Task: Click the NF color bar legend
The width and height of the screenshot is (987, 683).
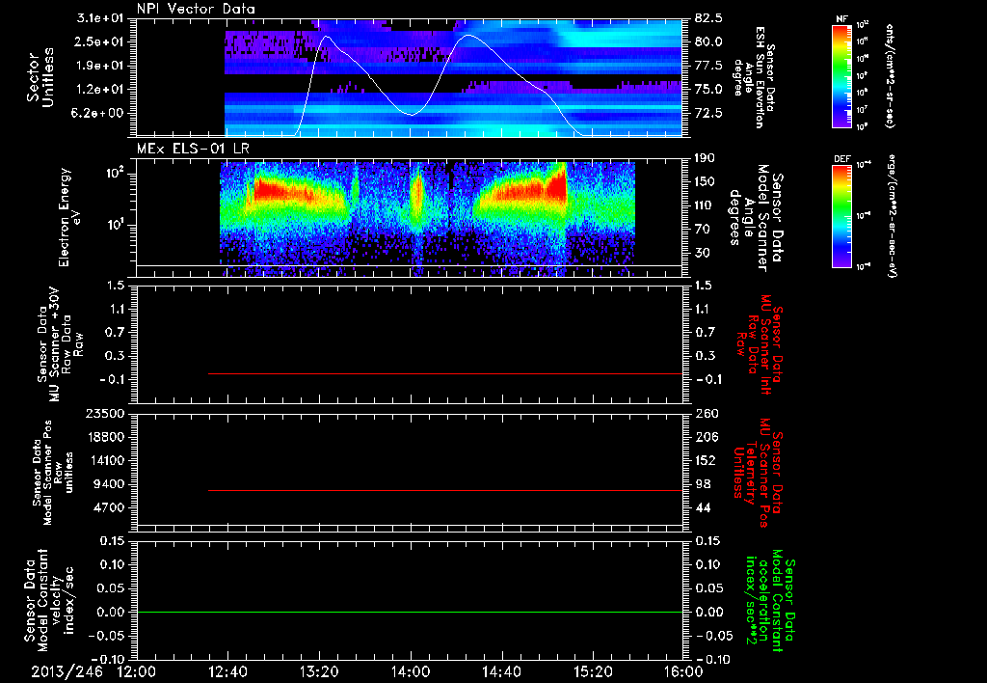Action: tap(842, 76)
